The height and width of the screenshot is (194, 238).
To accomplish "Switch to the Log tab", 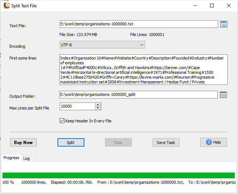I will 27,158.
